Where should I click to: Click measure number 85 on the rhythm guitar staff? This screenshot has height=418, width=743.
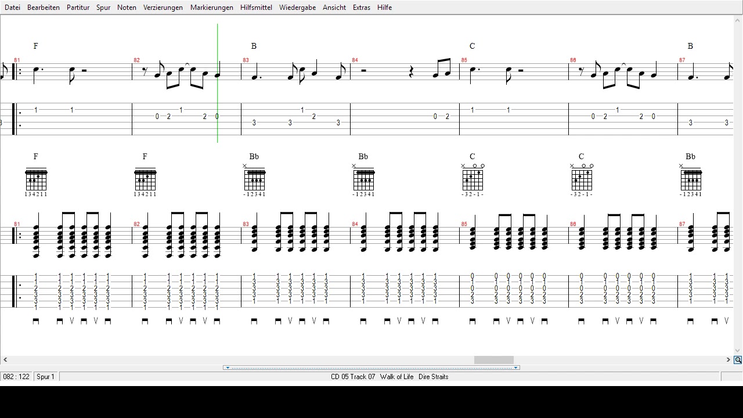click(464, 224)
